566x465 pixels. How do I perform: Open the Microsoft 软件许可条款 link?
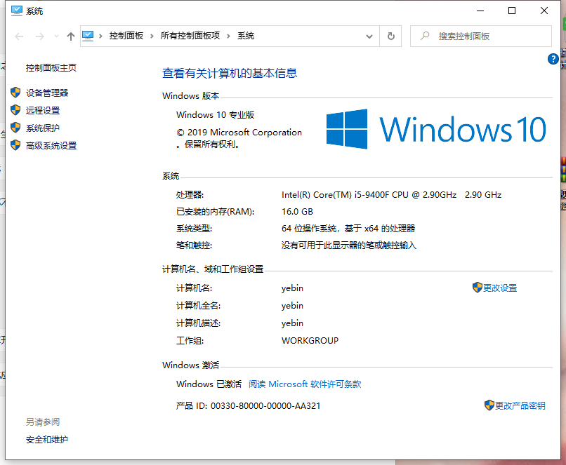(305, 384)
